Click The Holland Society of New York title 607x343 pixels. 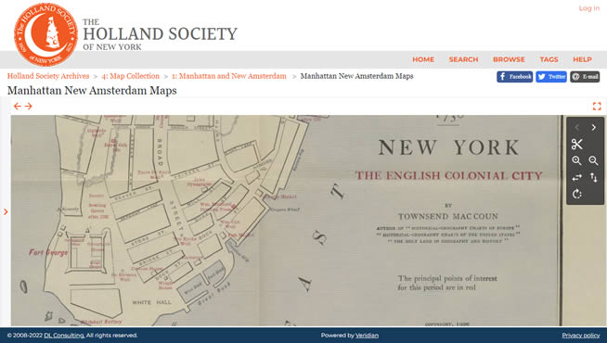tap(160, 34)
